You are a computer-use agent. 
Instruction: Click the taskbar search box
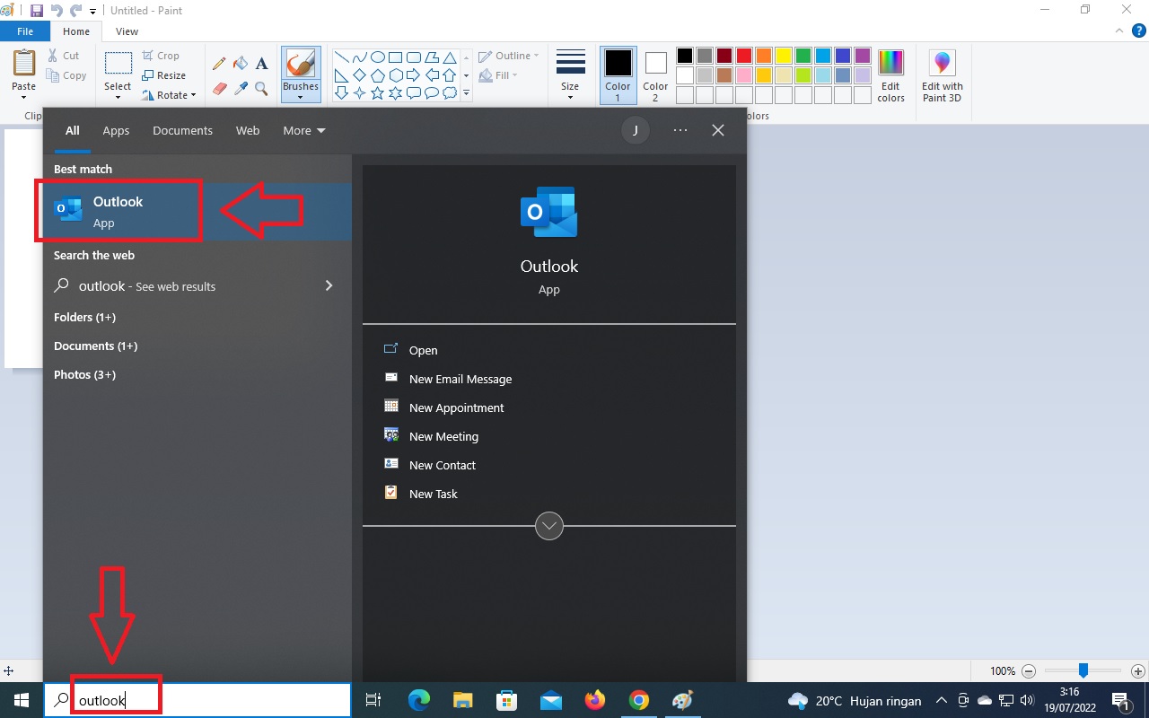[x=197, y=700]
